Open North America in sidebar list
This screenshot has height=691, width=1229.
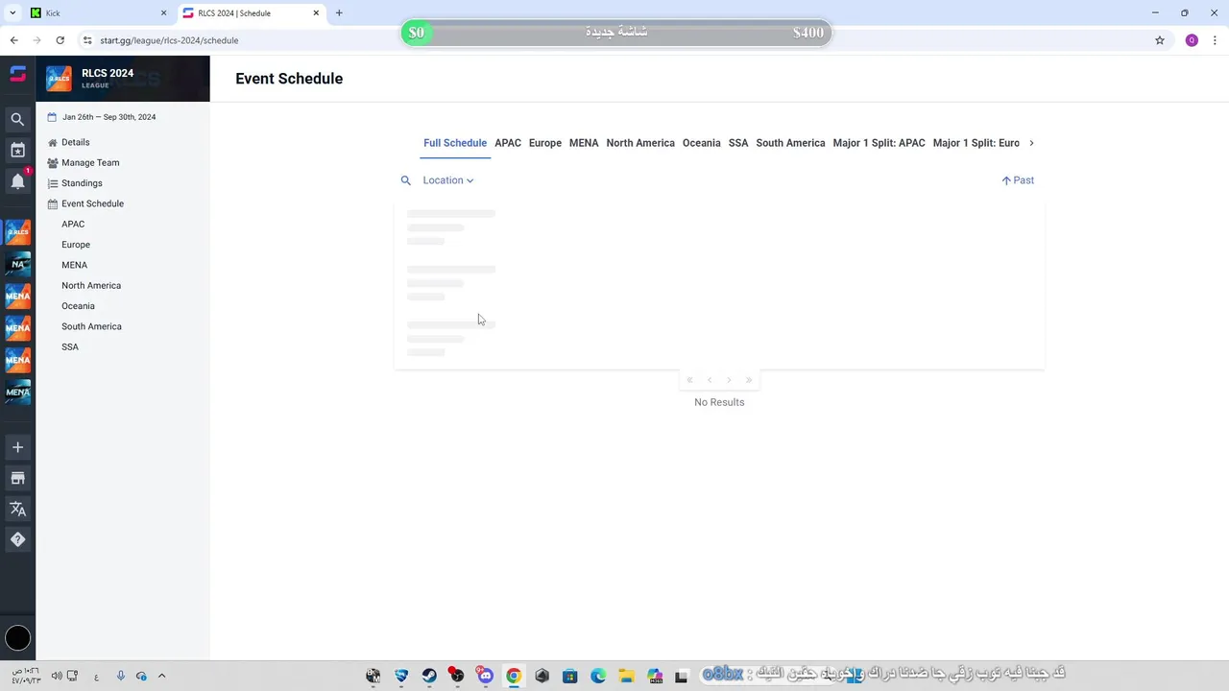pos(91,285)
